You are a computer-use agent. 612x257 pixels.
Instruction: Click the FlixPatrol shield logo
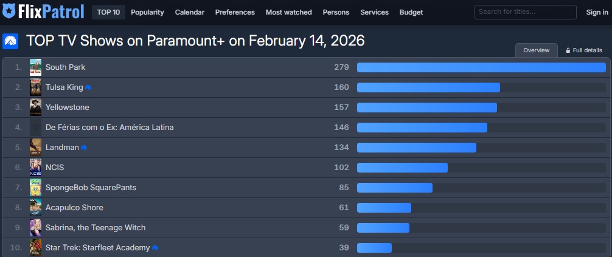click(9, 12)
